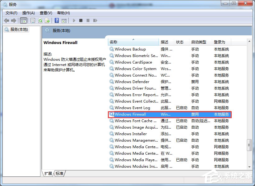Image resolution: width=255 pixels, height=186 pixels.
Task: Click the Export List toolbar icon
Action: pyautogui.click(x=48, y=20)
